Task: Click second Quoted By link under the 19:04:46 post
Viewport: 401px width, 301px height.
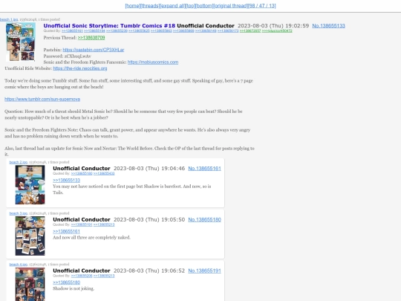Action: click(x=104, y=173)
